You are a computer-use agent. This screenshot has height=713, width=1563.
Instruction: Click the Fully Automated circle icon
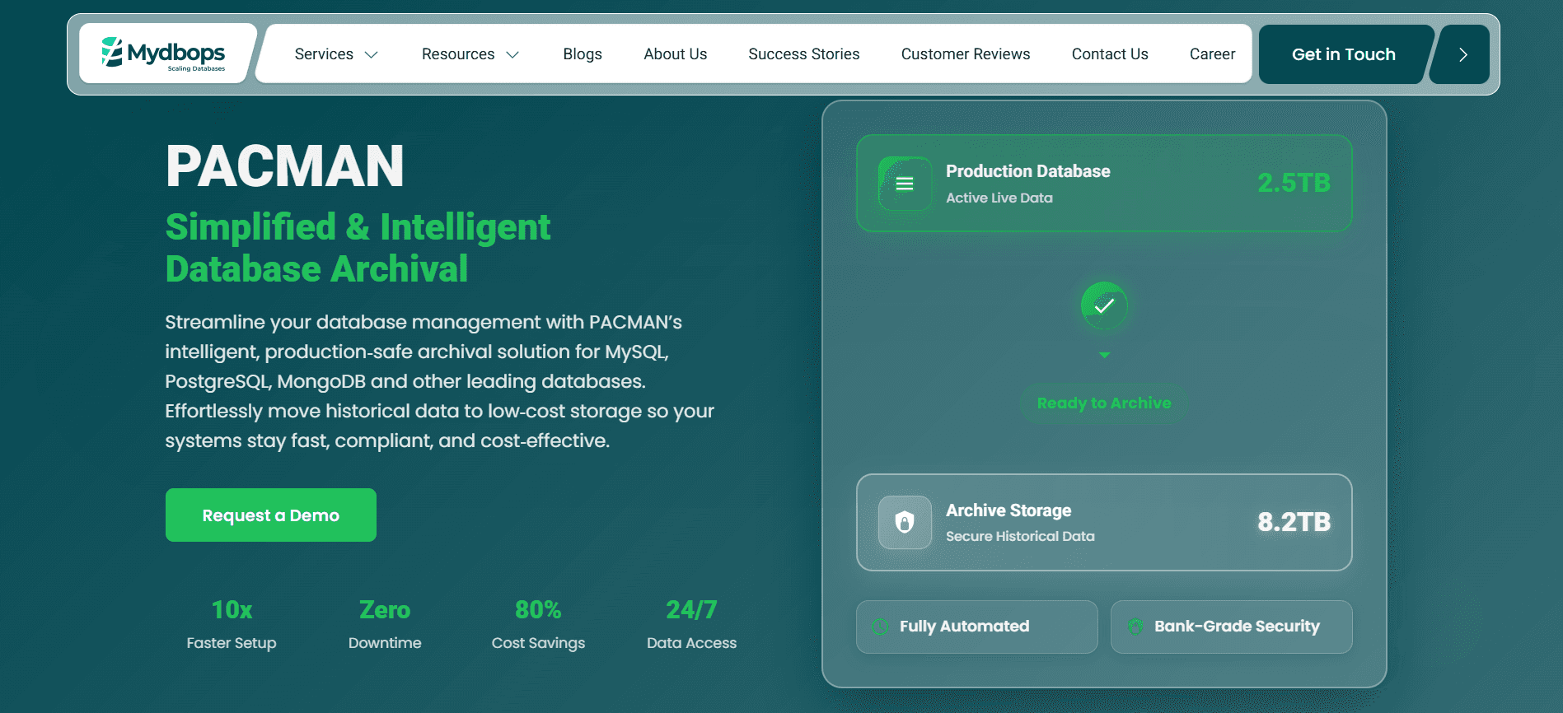coord(880,627)
